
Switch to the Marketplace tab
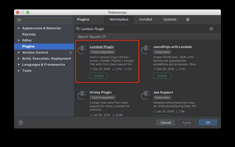[x=119, y=19]
